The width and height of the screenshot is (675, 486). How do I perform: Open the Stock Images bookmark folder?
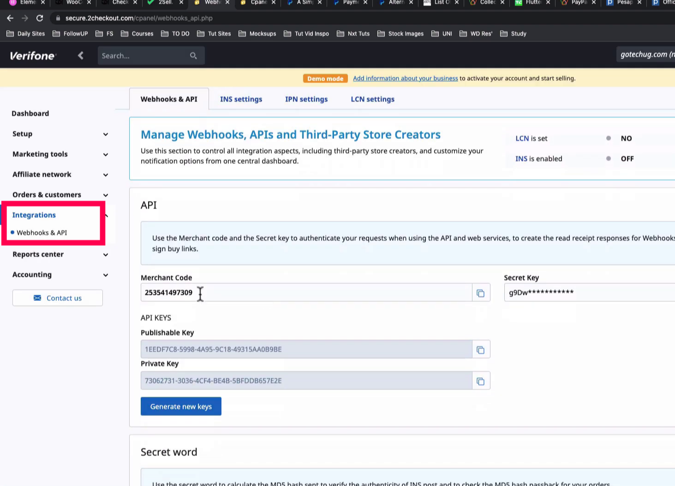pos(400,34)
